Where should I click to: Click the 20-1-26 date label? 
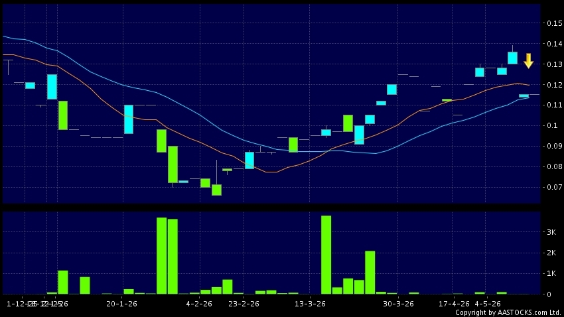(x=121, y=304)
